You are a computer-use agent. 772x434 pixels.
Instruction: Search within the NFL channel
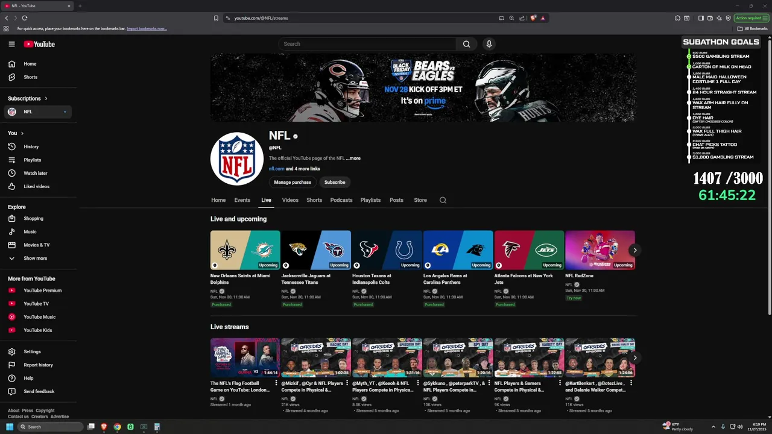tap(443, 200)
